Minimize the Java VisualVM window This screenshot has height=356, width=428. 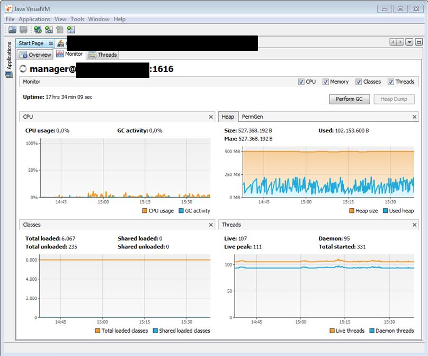click(x=385, y=9)
